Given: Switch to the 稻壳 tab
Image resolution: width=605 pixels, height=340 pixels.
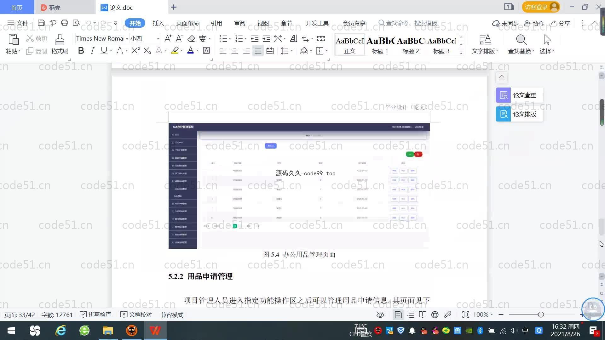Looking at the screenshot, I should 65,7.
